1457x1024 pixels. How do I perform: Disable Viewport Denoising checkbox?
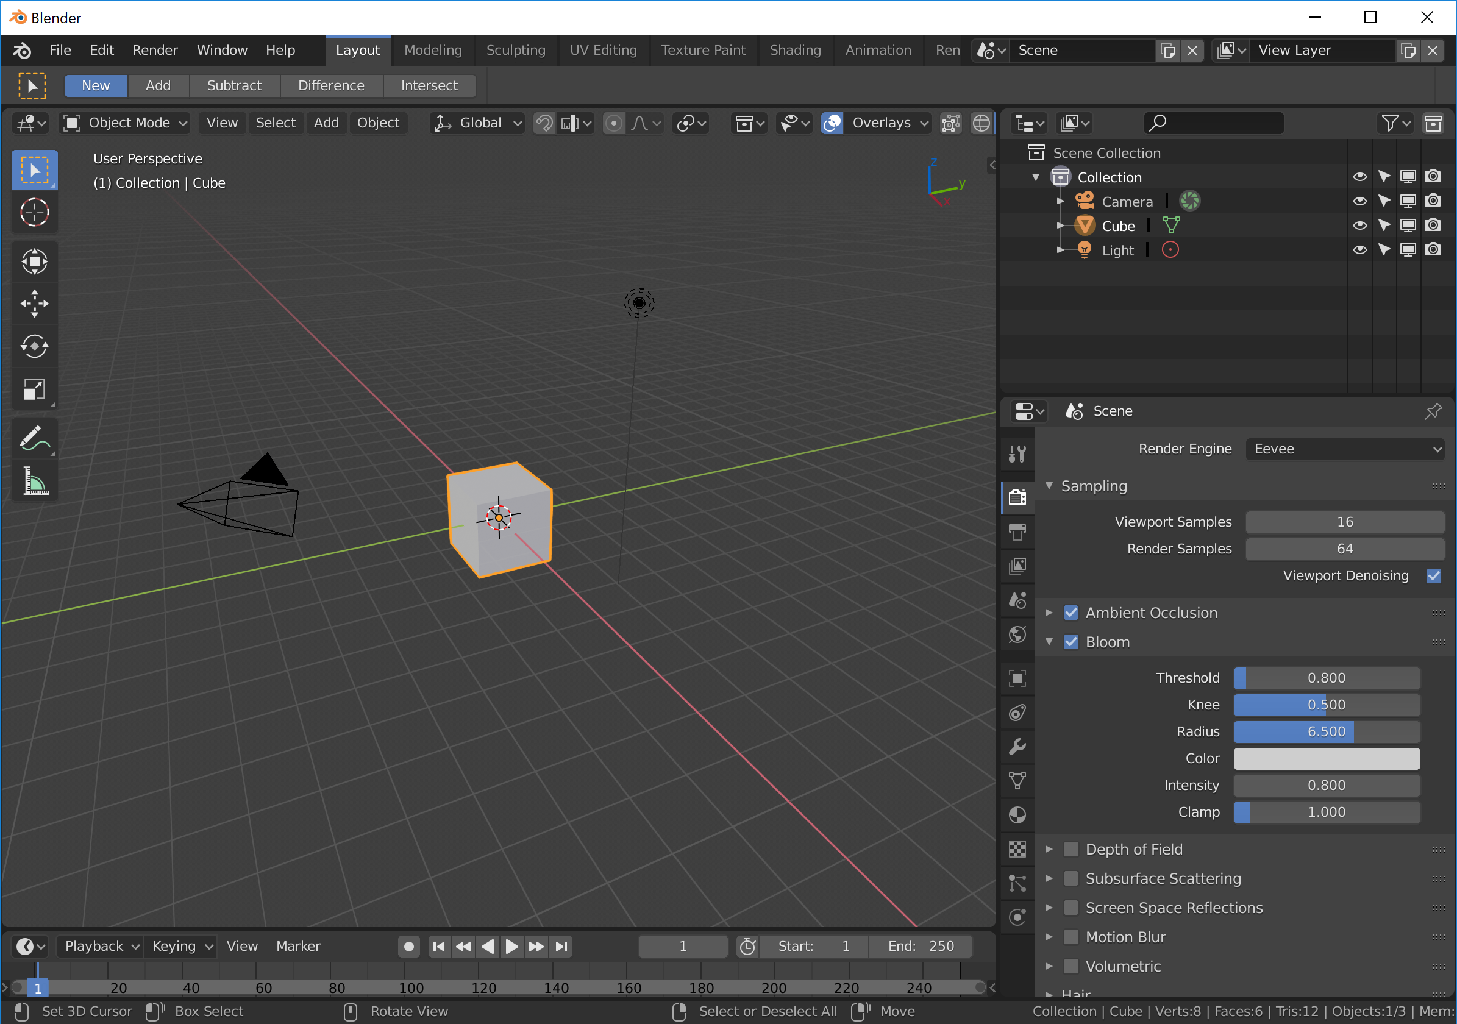click(x=1433, y=575)
